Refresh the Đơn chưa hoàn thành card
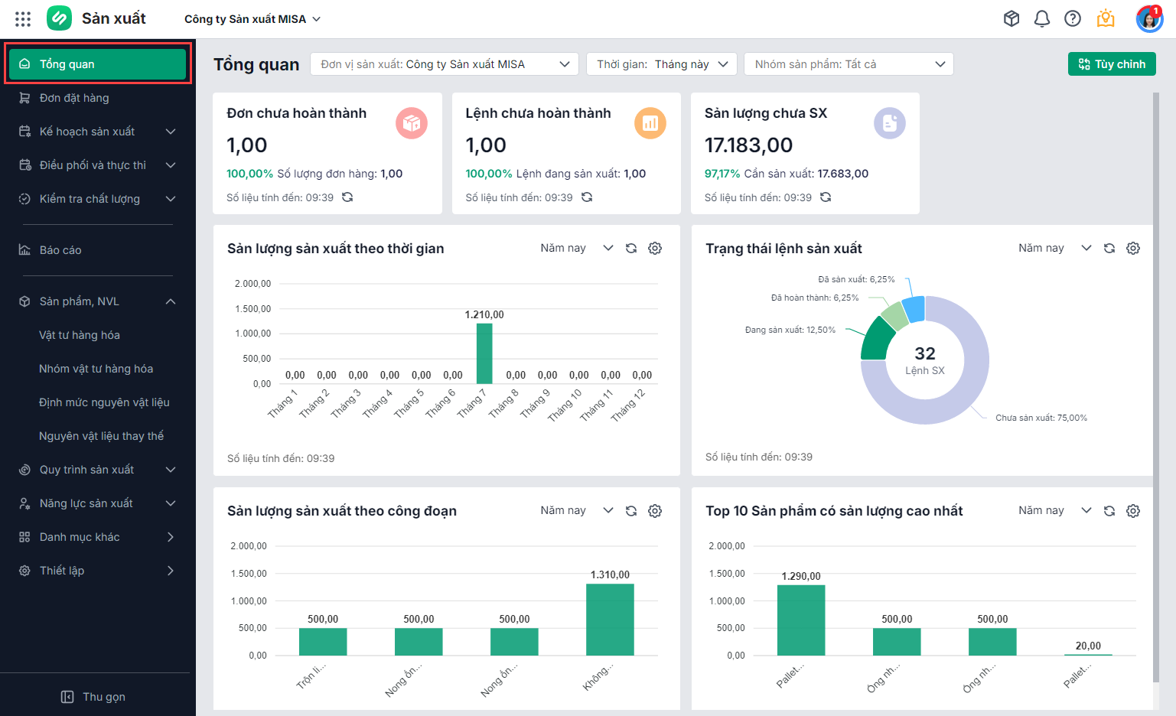The width and height of the screenshot is (1176, 716). click(x=347, y=197)
